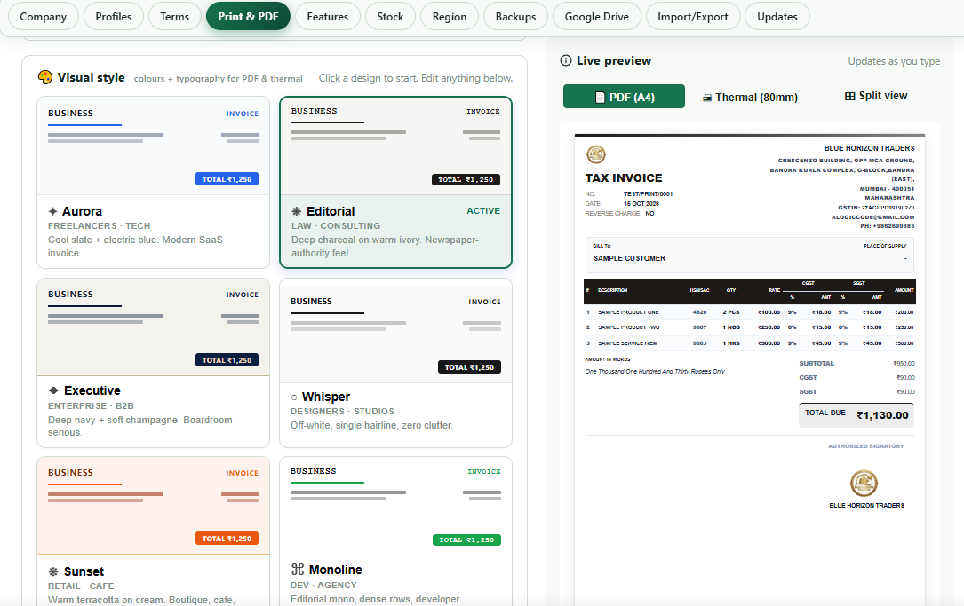The image size is (964, 606).
Task: Click the PDF page icon
Action: point(600,98)
